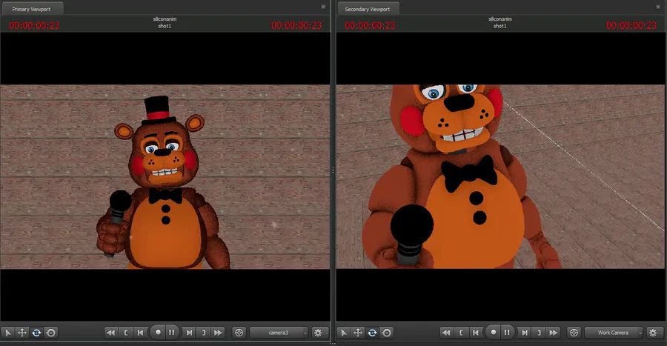The height and width of the screenshot is (346, 667).
Task: Step forward one frame in Primary Viewport
Action: pos(189,333)
